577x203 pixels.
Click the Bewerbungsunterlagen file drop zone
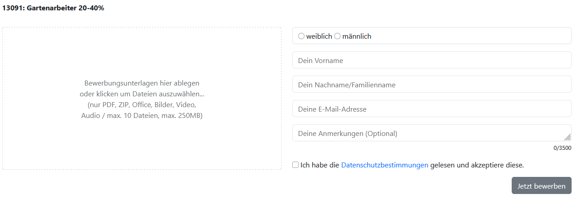tap(142, 99)
